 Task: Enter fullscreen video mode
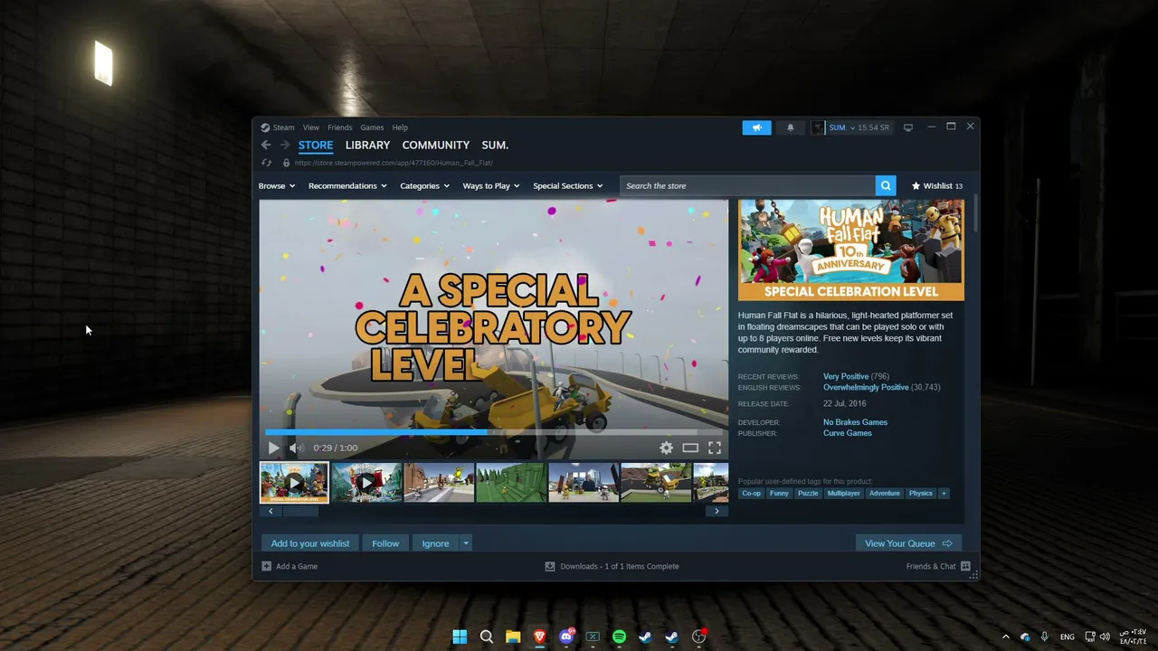point(715,448)
